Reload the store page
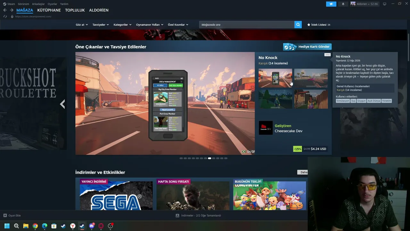This screenshot has height=231, width=410. [5, 16]
